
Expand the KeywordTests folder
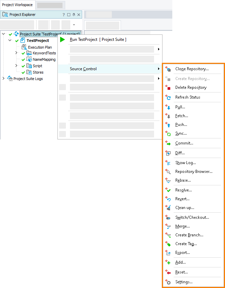pos(16,53)
